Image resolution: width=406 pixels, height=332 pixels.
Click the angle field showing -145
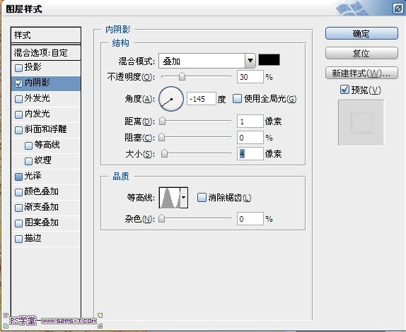[x=202, y=99]
